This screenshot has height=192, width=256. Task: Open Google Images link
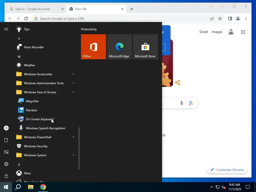(217, 32)
